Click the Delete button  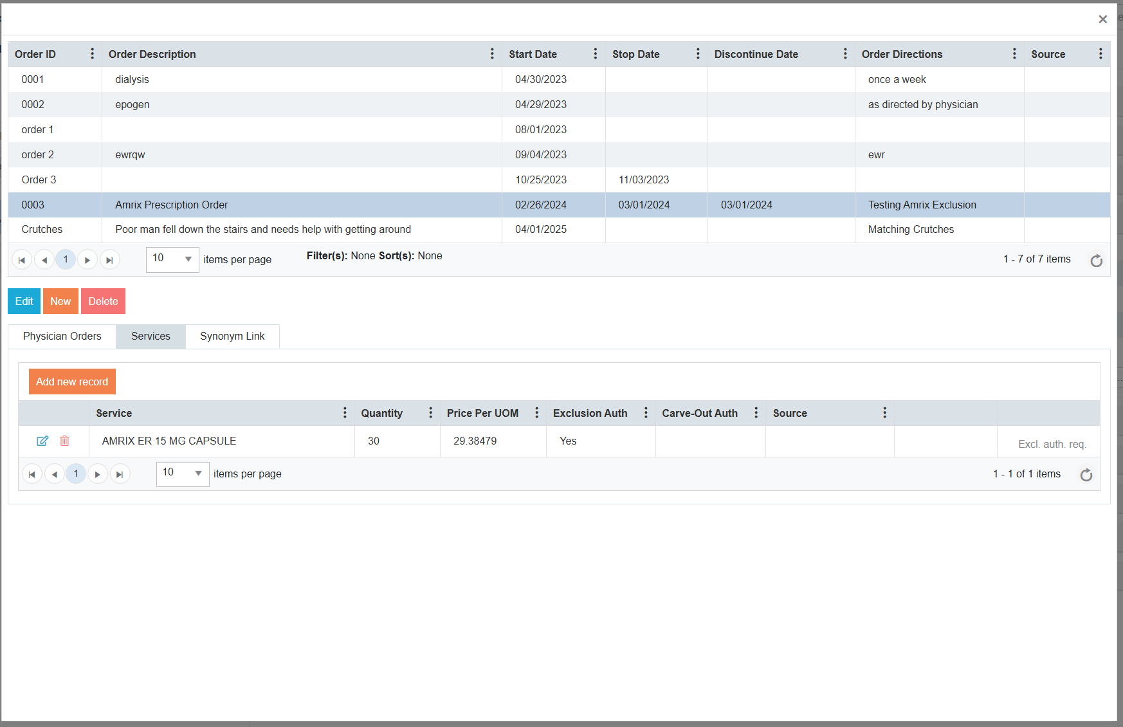(x=103, y=301)
